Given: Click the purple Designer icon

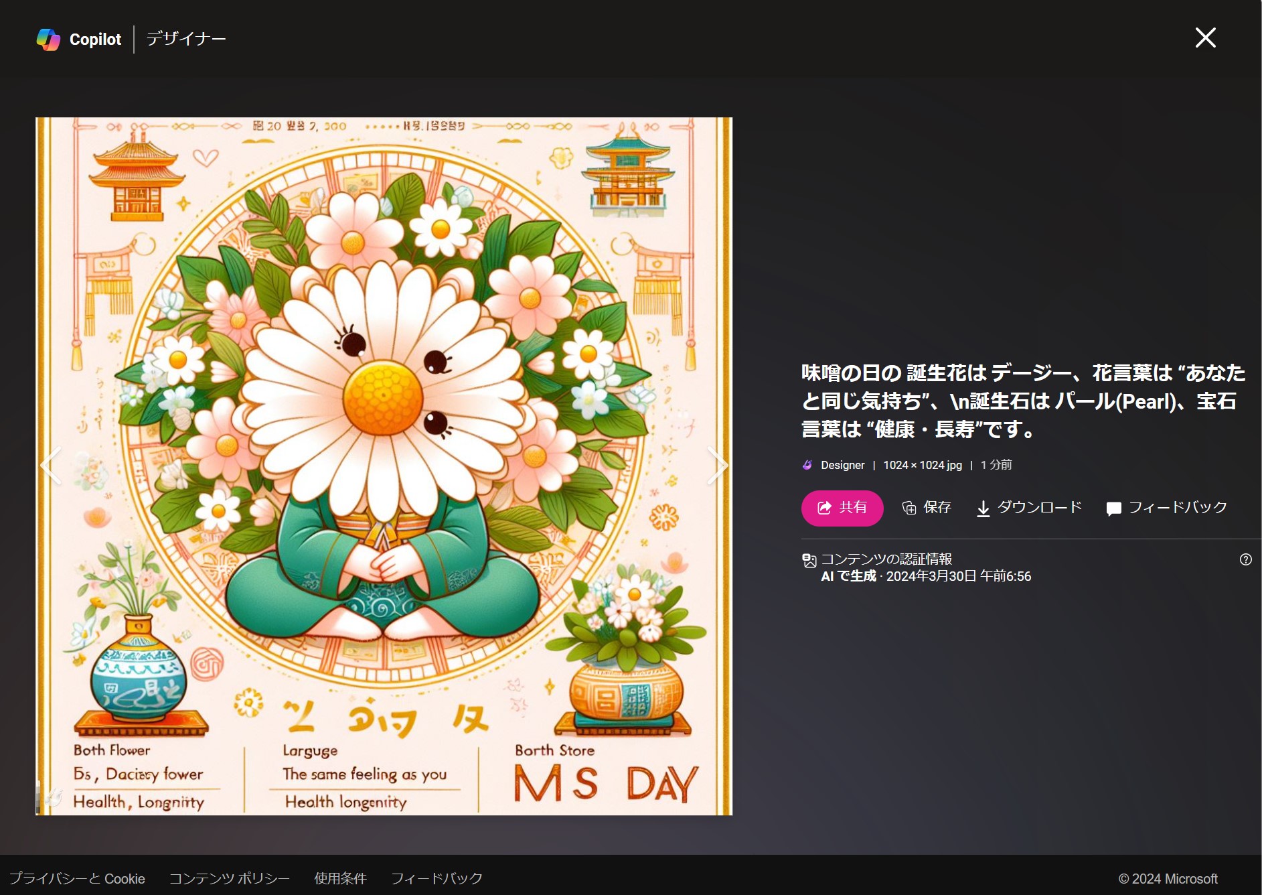Looking at the screenshot, I should pyautogui.click(x=807, y=465).
